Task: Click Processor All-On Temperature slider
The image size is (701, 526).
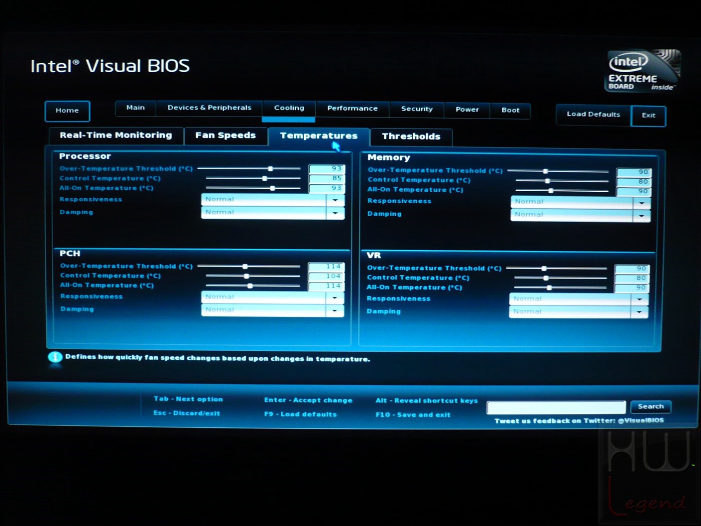Action: click(x=253, y=188)
